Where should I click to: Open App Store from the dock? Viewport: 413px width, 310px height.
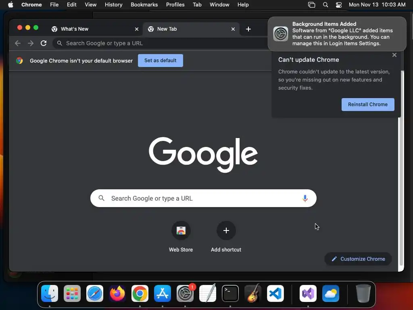(x=163, y=293)
